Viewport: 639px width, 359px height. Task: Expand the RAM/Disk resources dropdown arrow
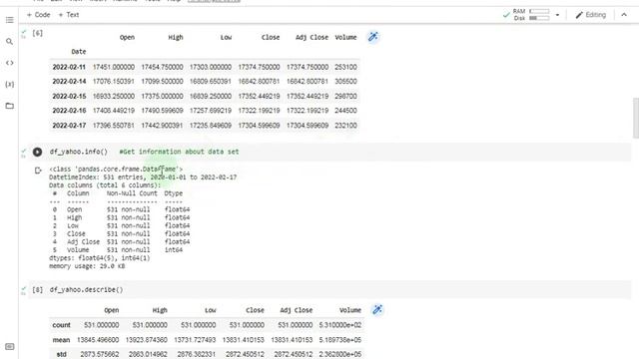point(557,15)
